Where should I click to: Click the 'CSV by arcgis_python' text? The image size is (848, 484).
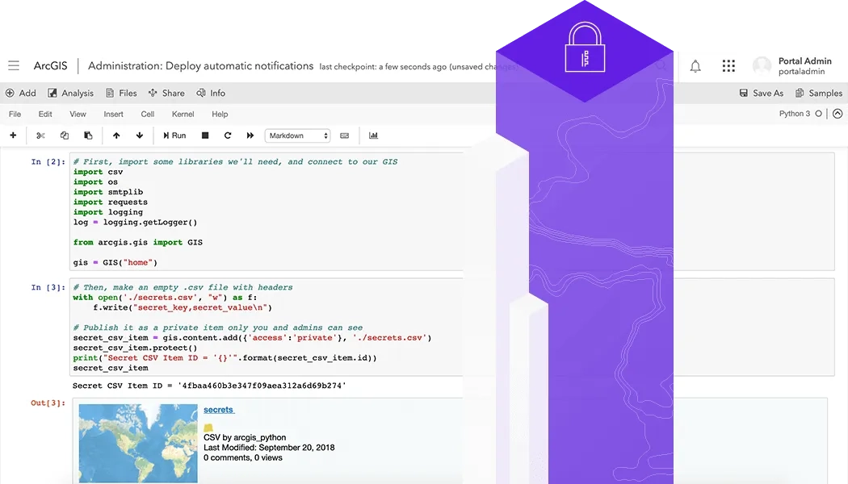tap(245, 437)
